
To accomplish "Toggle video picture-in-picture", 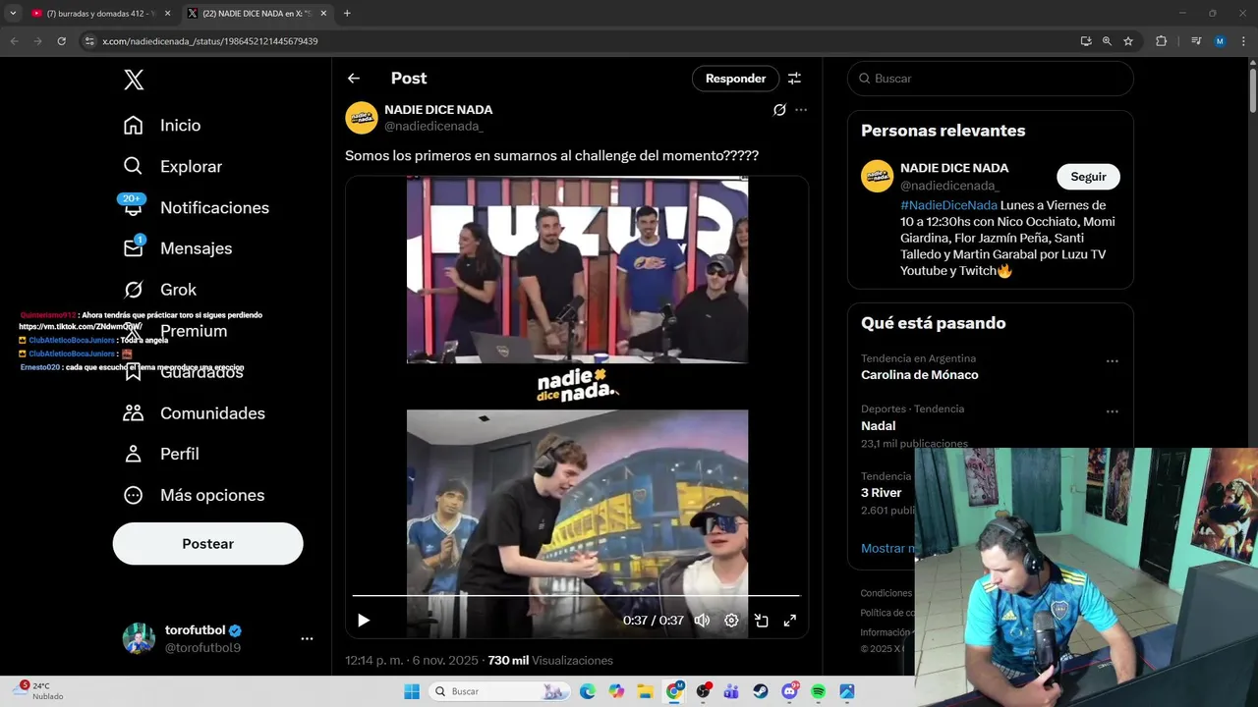I will point(761,621).
